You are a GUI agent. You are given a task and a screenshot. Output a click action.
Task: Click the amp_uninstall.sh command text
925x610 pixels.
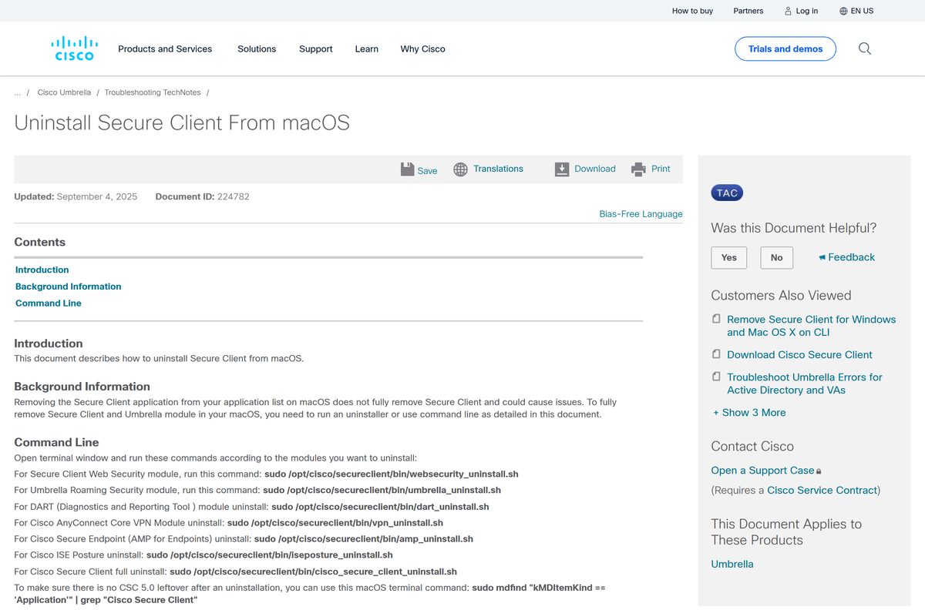[364, 539]
